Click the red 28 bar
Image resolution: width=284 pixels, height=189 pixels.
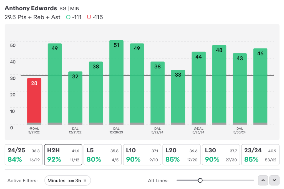click(x=34, y=101)
